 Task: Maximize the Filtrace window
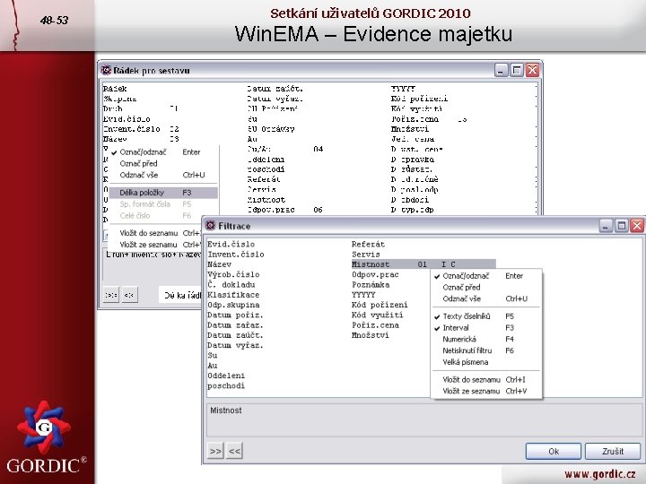point(621,226)
